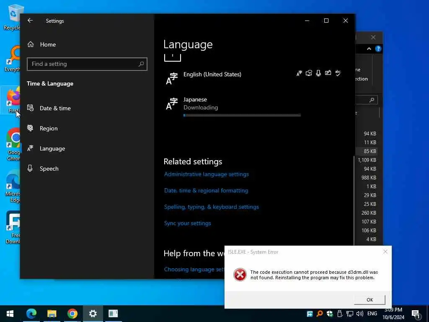
Task: Open Sync your settings link
Action: [x=187, y=223]
